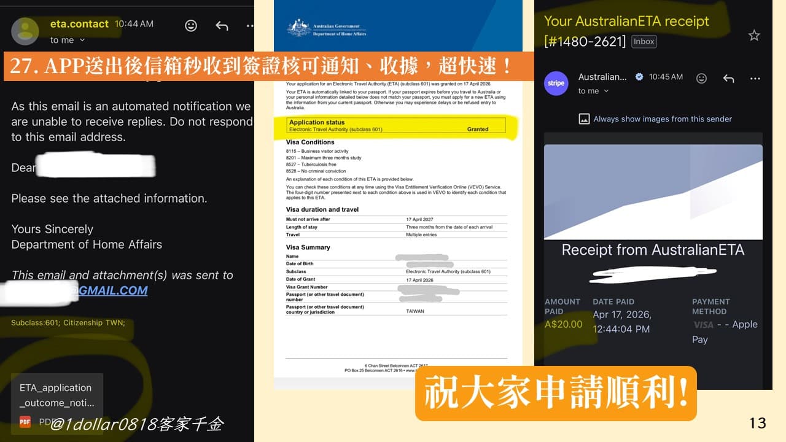Viewport: 786px width, 442px height.
Task: Open the more options menu in eta.contact email
Action: pos(250,26)
